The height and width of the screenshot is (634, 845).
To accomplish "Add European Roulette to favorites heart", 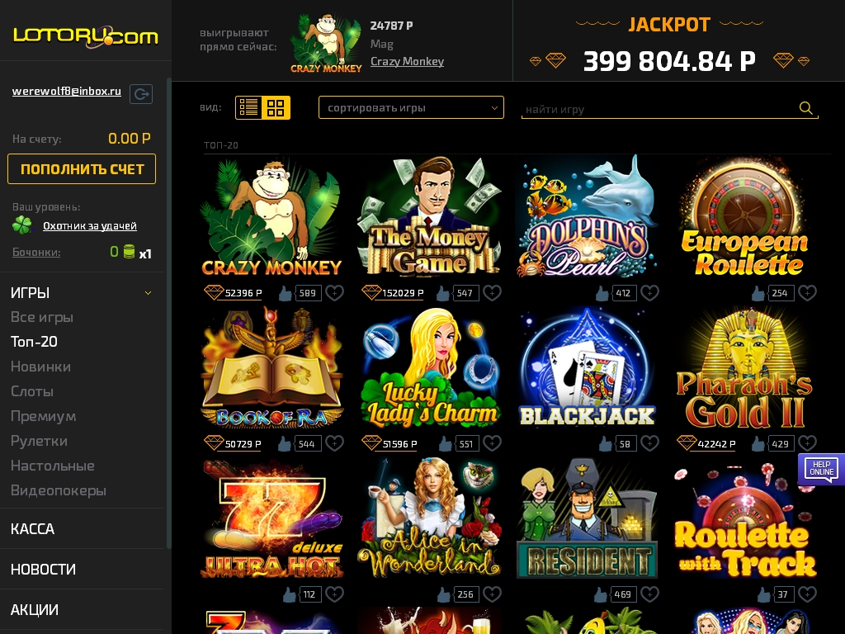I will tap(807, 293).
